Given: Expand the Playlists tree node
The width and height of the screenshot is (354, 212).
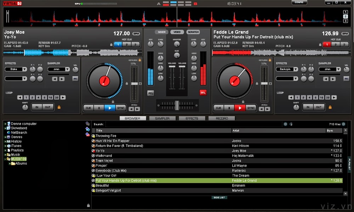Looking at the screenshot, I should coord(5,150).
